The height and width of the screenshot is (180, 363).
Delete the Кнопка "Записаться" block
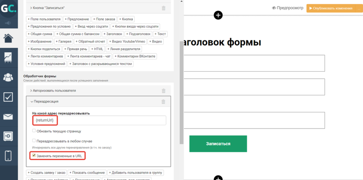pos(164,8)
